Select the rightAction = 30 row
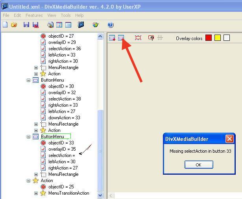Screen dimensions: 242x199 63,61
